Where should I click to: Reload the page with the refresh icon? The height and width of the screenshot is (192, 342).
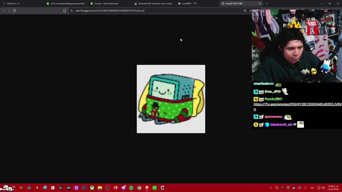14,11
